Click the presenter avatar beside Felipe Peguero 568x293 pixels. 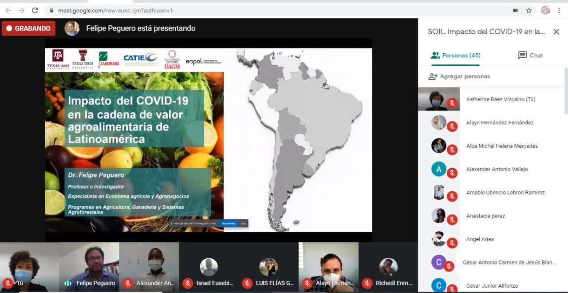(72, 28)
